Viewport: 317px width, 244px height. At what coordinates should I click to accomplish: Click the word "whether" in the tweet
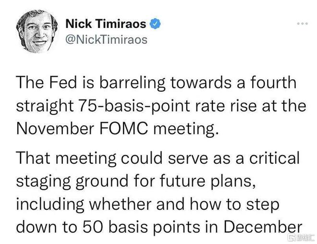[120, 204]
